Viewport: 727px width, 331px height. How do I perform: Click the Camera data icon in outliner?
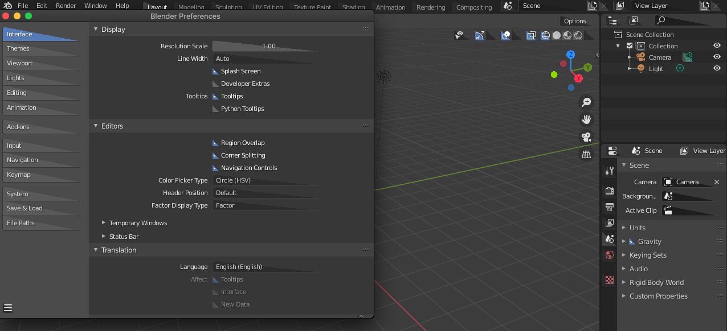688,57
